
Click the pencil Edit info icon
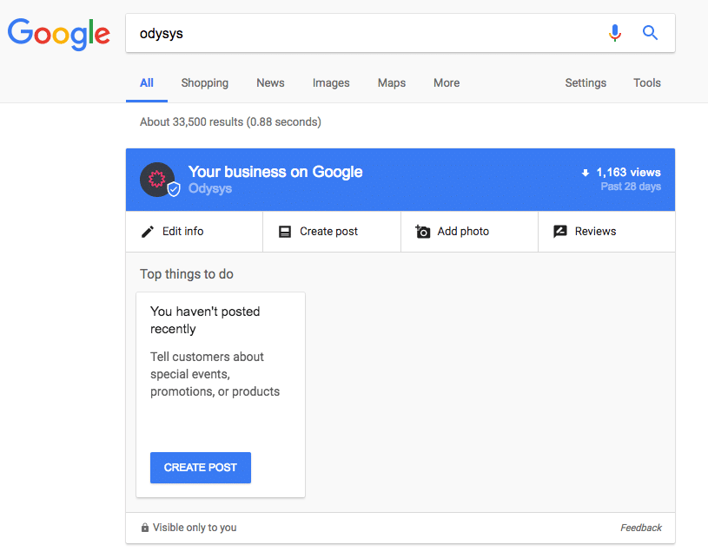(x=148, y=232)
